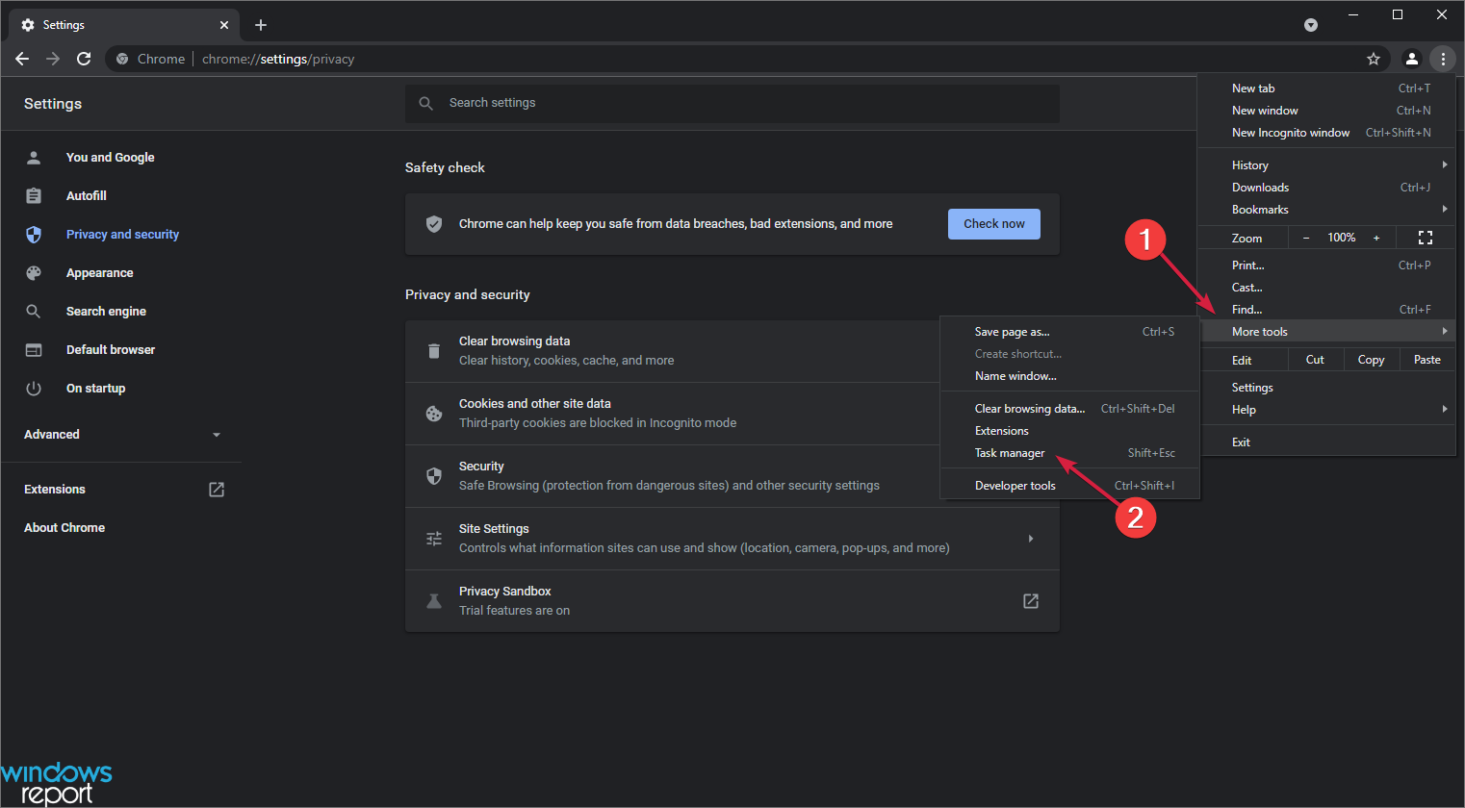Reload the Settings page

(84, 59)
